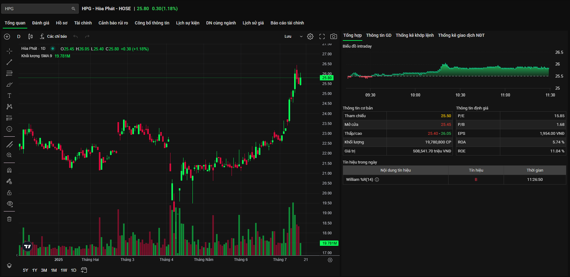Open chart settings gear icon
Screen dimensions: 570x277
310,36
